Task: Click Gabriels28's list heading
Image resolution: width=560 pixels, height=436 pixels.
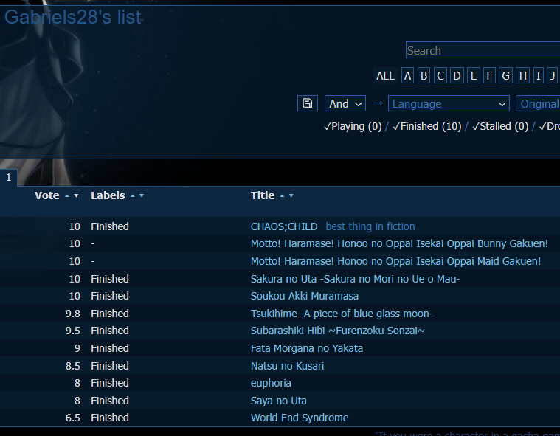Action: point(72,17)
